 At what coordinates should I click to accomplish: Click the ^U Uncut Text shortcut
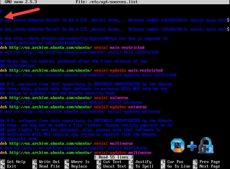coord(111,166)
